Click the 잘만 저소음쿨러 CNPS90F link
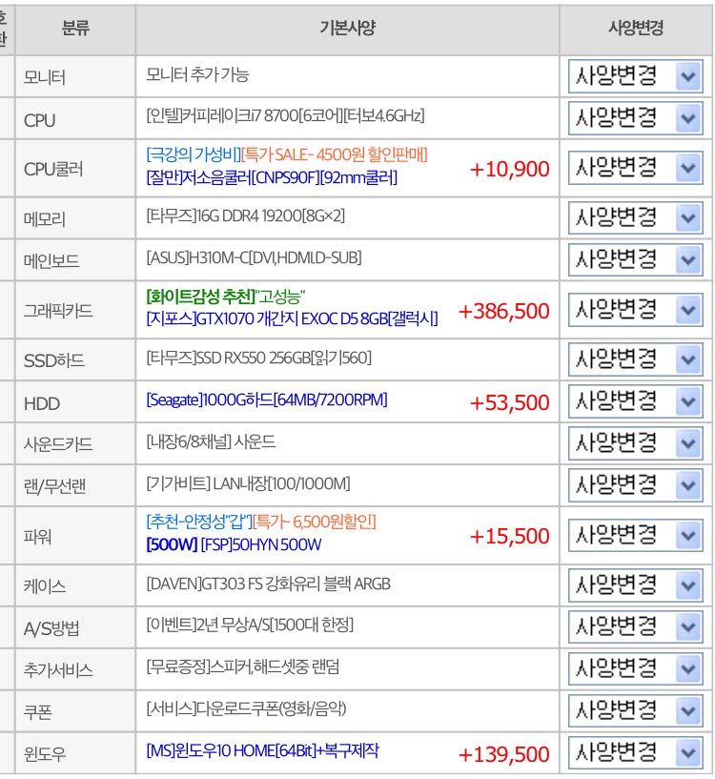The height and width of the screenshot is (779, 715). click(x=272, y=177)
